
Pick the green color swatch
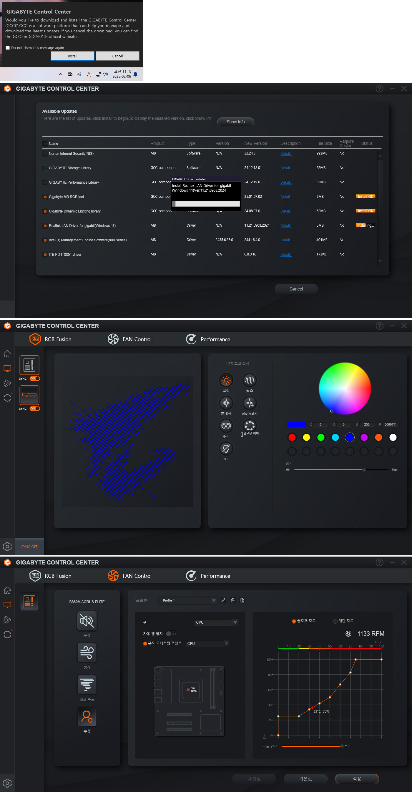coord(321,437)
